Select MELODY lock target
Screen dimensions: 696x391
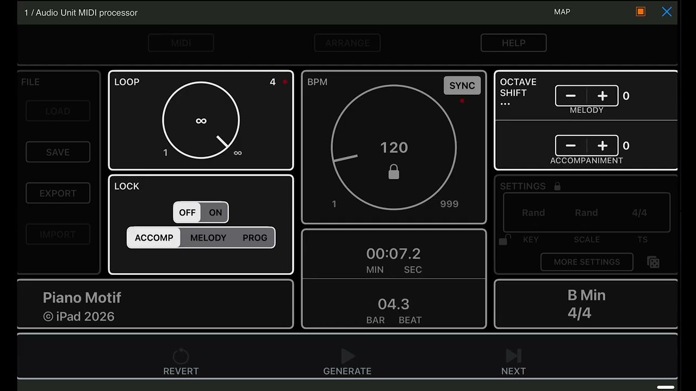tap(208, 238)
